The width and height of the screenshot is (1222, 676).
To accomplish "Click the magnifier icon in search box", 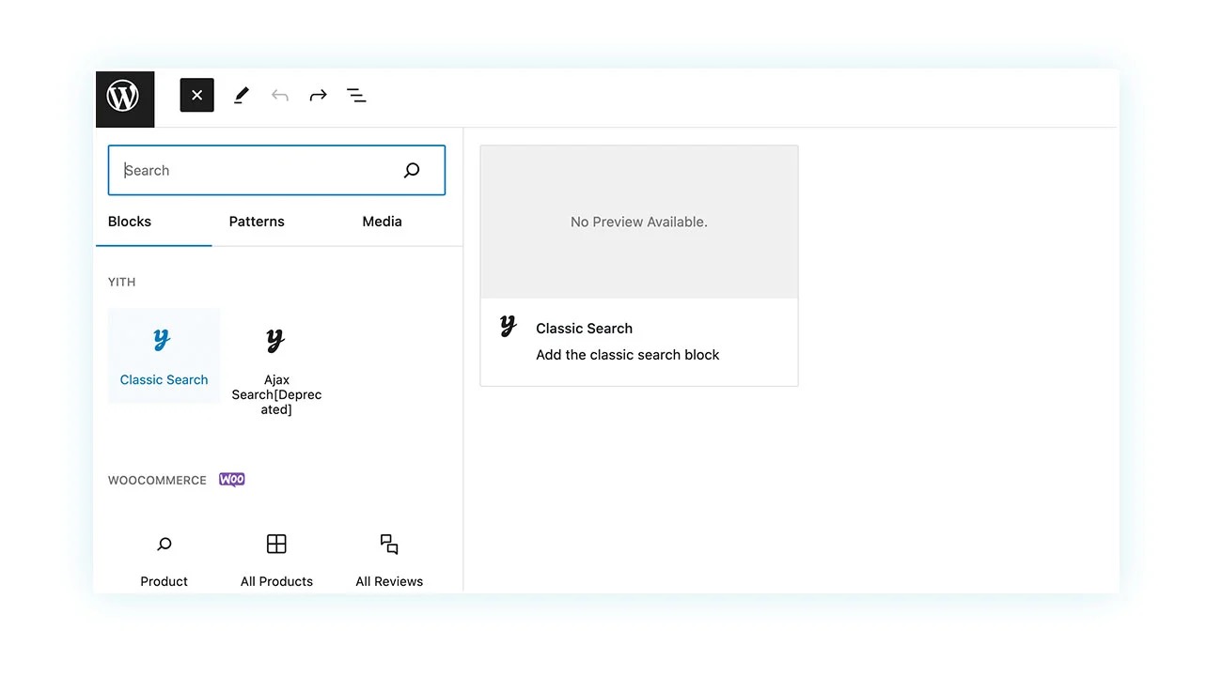I will pyautogui.click(x=412, y=170).
